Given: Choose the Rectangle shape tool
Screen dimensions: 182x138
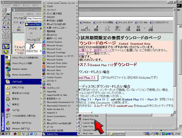Looking at the screenshot, I should click(x=4, y=36).
